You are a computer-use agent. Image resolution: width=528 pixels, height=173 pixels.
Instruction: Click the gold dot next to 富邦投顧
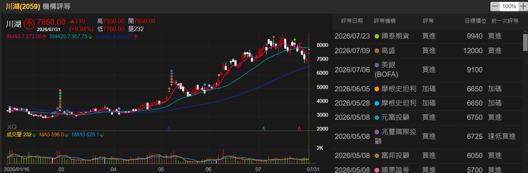tap(378, 155)
